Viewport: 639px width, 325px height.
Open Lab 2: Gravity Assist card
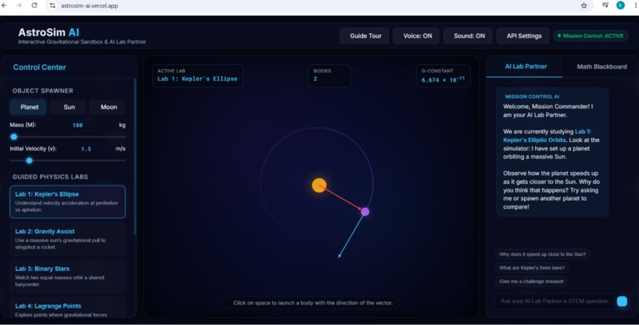(x=67, y=239)
